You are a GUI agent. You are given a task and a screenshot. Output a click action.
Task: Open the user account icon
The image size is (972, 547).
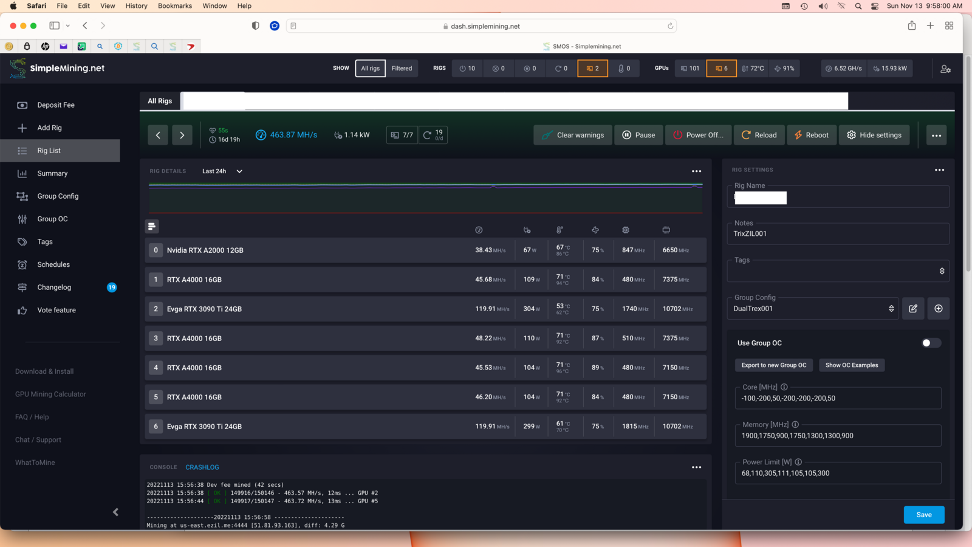945,69
